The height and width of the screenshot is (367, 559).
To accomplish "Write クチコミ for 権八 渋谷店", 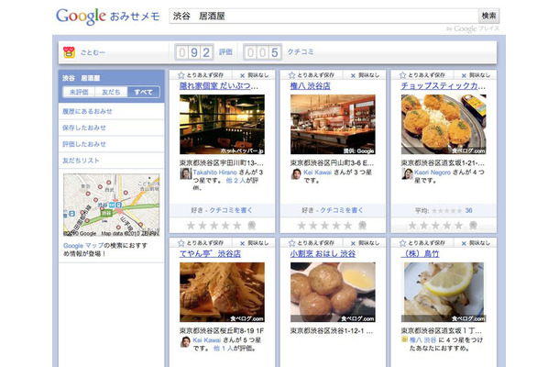I will (x=342, y=210).
